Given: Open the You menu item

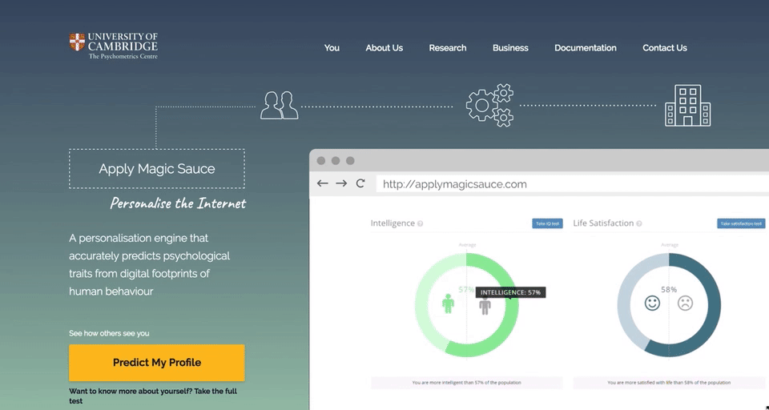Looking at the screenshot, I should tap(332, 48).
